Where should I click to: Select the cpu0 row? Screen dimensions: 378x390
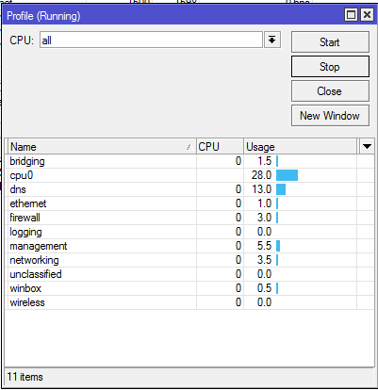[x=189, y=175]
